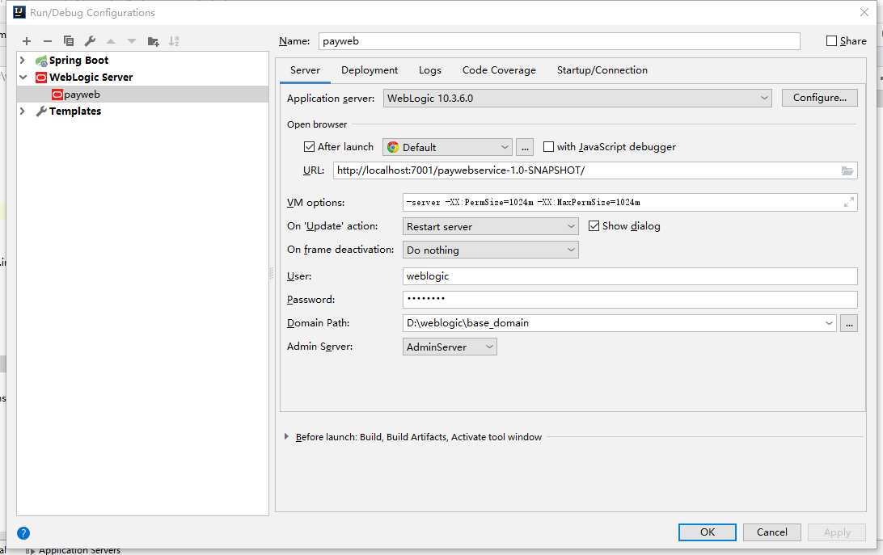Open the Application server dropdown
The image size is (883, 555).
(x=578, y=98)
